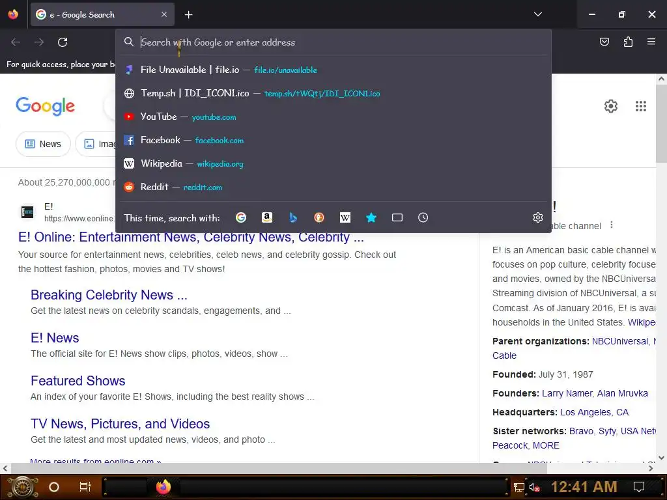The height and width of the screenshot is (500, 667).
Task: Open network tray icon
Action: 519,487
